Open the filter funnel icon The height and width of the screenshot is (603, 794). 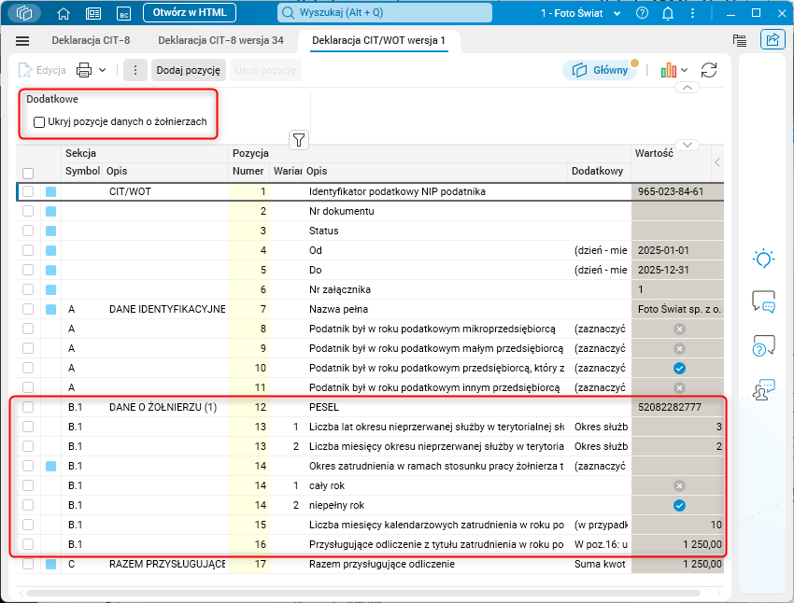pyautogui.click(x=299, y=140)
